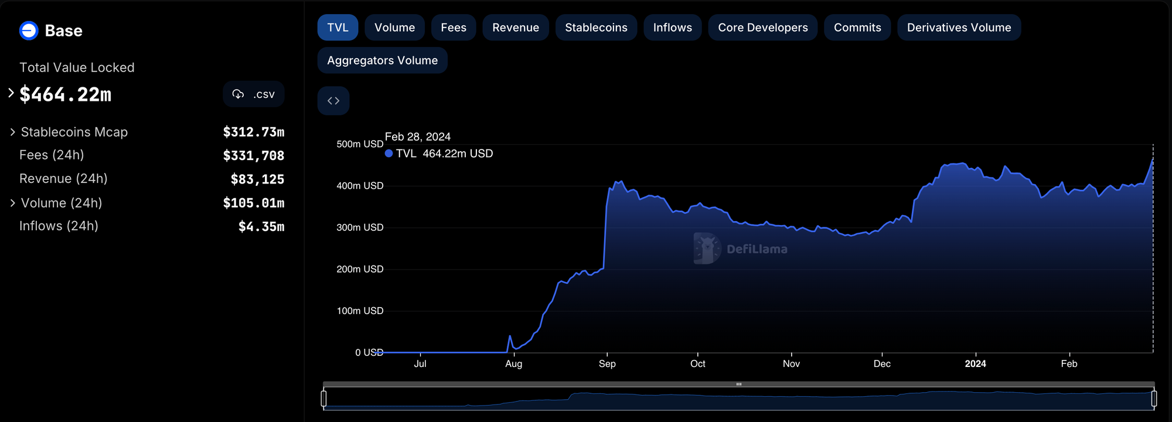1172x422 pixels.
Task: Click the Base chain title text
Action: [x=64, y=31]
